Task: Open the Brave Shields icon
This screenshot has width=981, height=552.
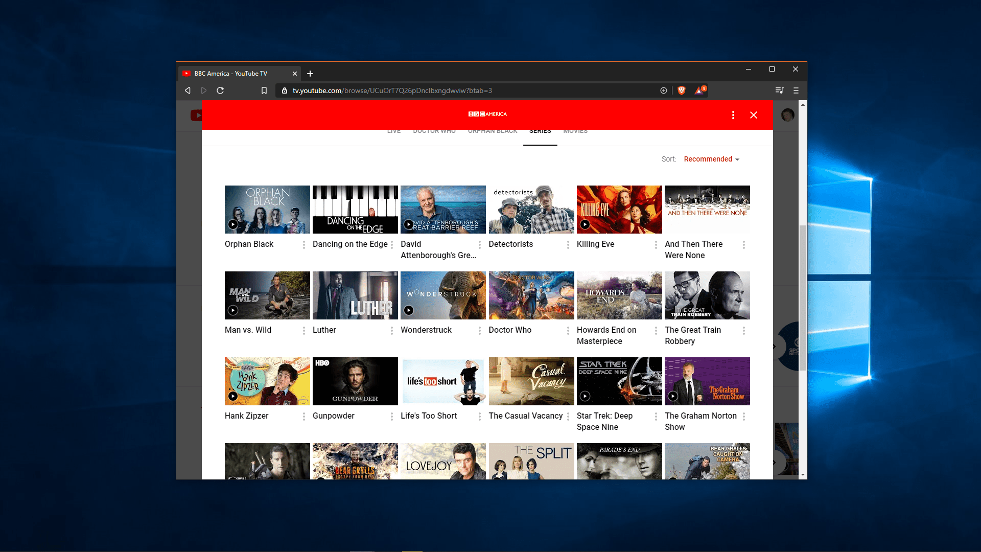Action: click(x=682, y=90)
